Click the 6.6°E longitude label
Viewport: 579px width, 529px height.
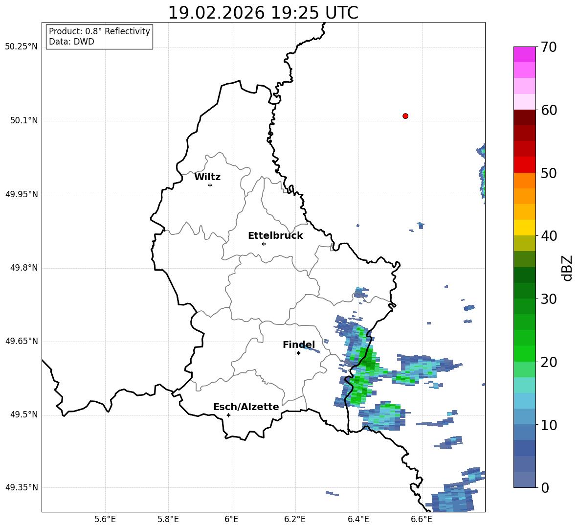[422, 519]
